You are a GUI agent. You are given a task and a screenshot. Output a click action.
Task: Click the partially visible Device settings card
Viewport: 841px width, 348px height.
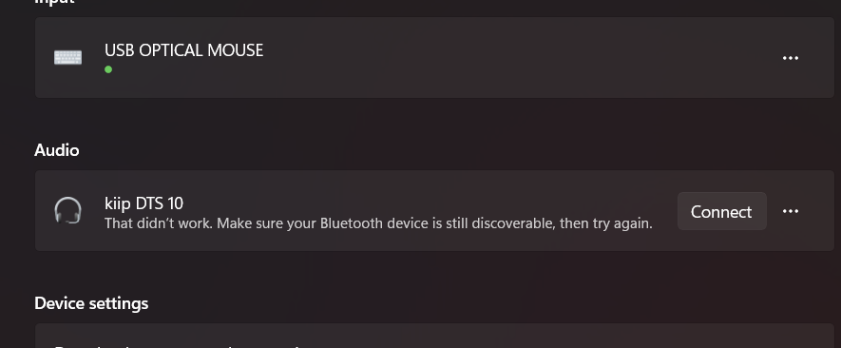434,337
